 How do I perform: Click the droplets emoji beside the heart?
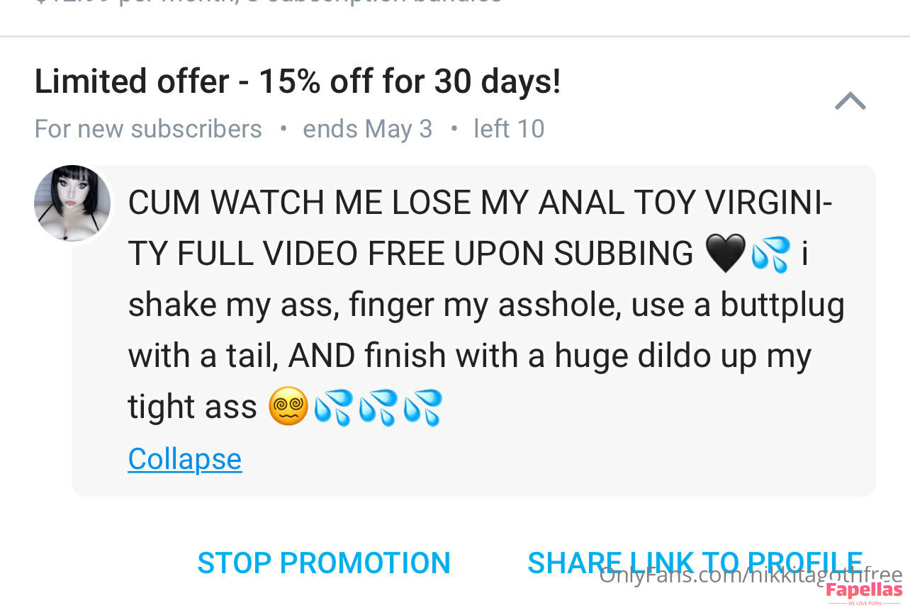coord(770,254)
